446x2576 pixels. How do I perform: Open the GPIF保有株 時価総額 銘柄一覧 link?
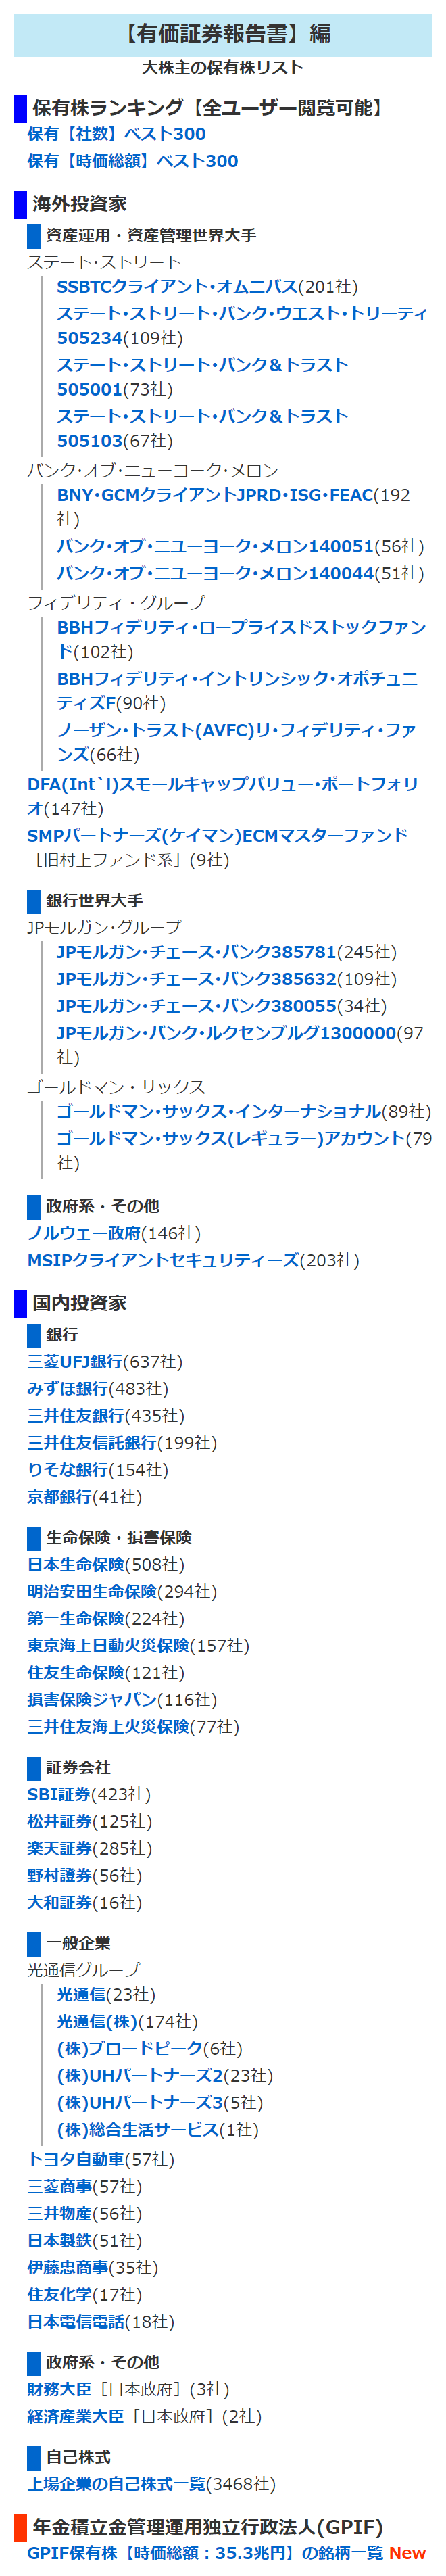pyautogui.click(x=205, y=2552)
